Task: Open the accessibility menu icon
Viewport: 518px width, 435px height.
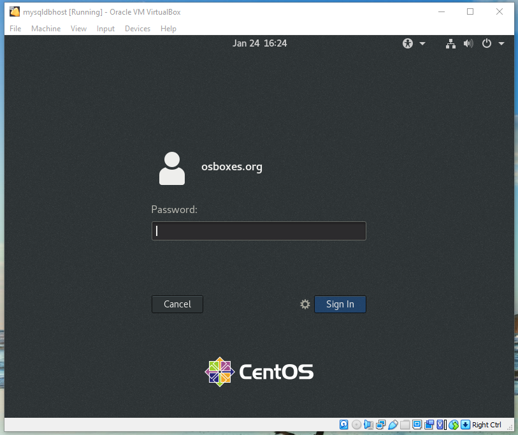Action: point(408,43)
